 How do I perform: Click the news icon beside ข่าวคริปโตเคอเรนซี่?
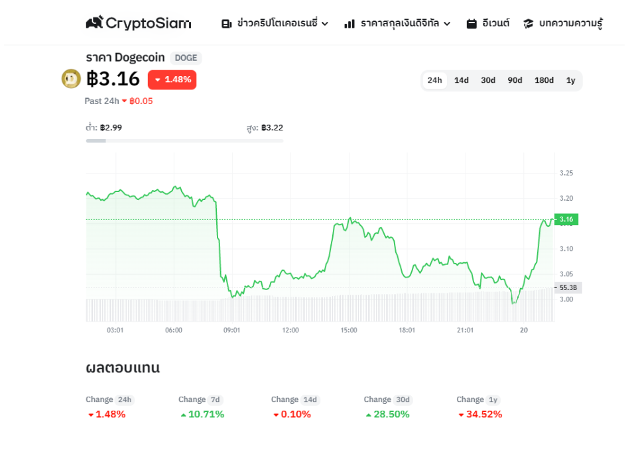coord(226,24)
